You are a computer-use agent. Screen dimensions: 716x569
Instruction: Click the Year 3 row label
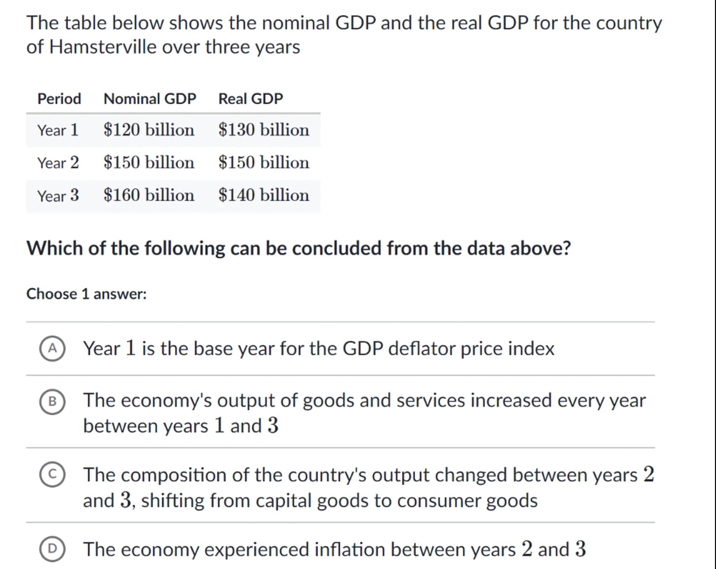pos(58,196)
